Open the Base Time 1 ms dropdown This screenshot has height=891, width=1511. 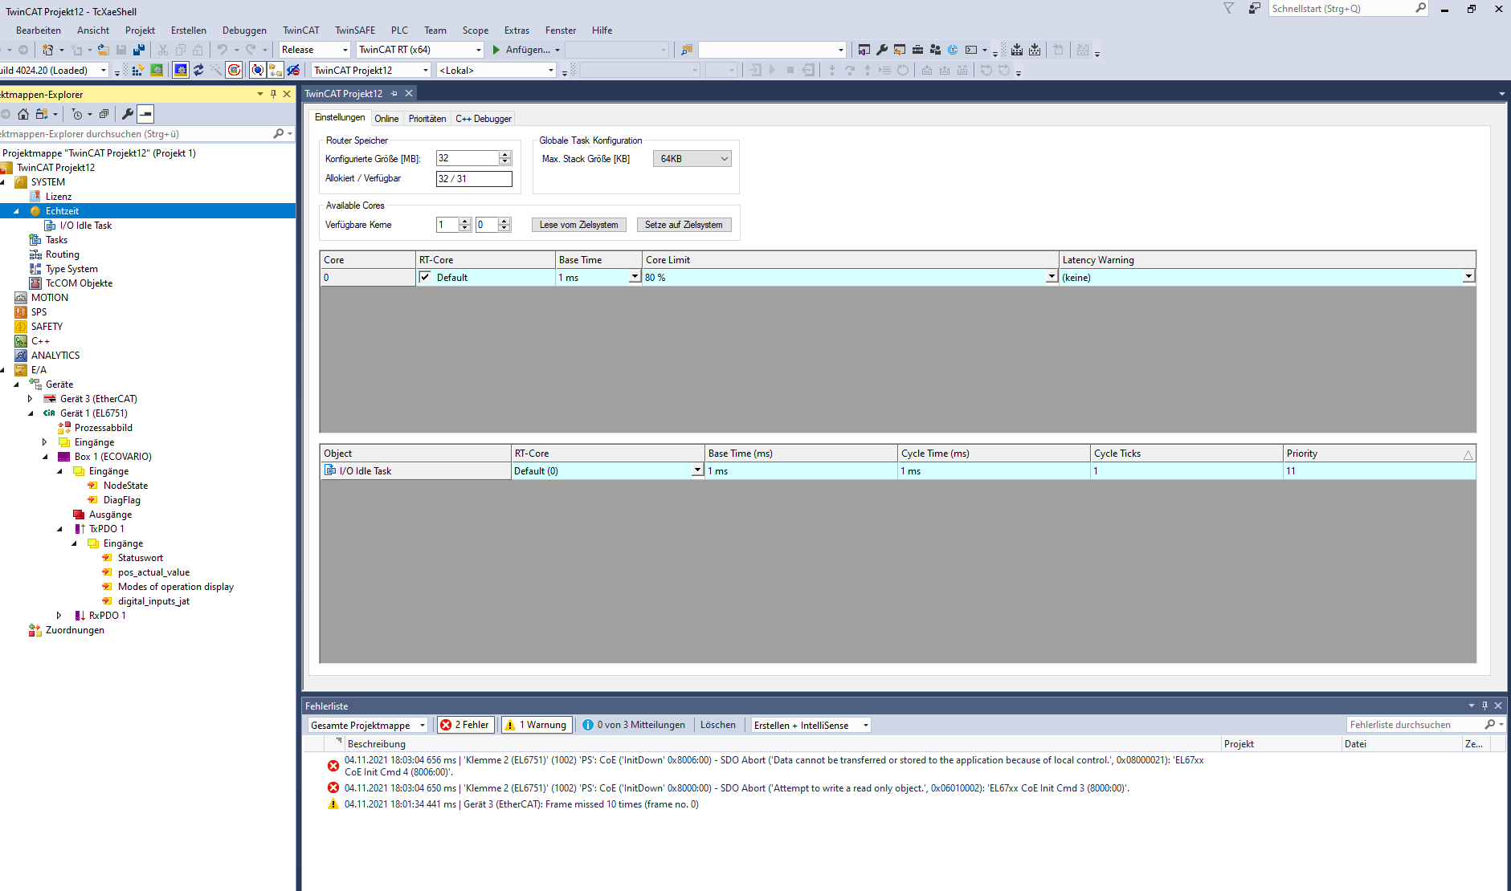tap(635, 277)
